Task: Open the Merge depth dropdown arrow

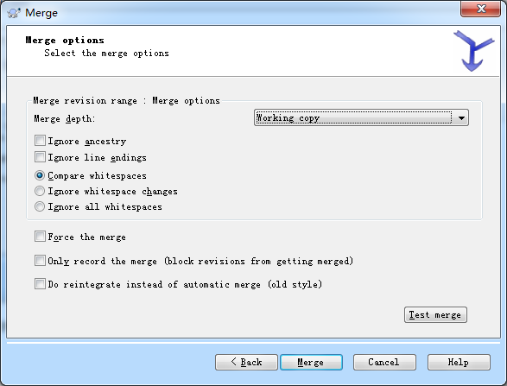Action: pyautogui.click(x=461, y=118)
